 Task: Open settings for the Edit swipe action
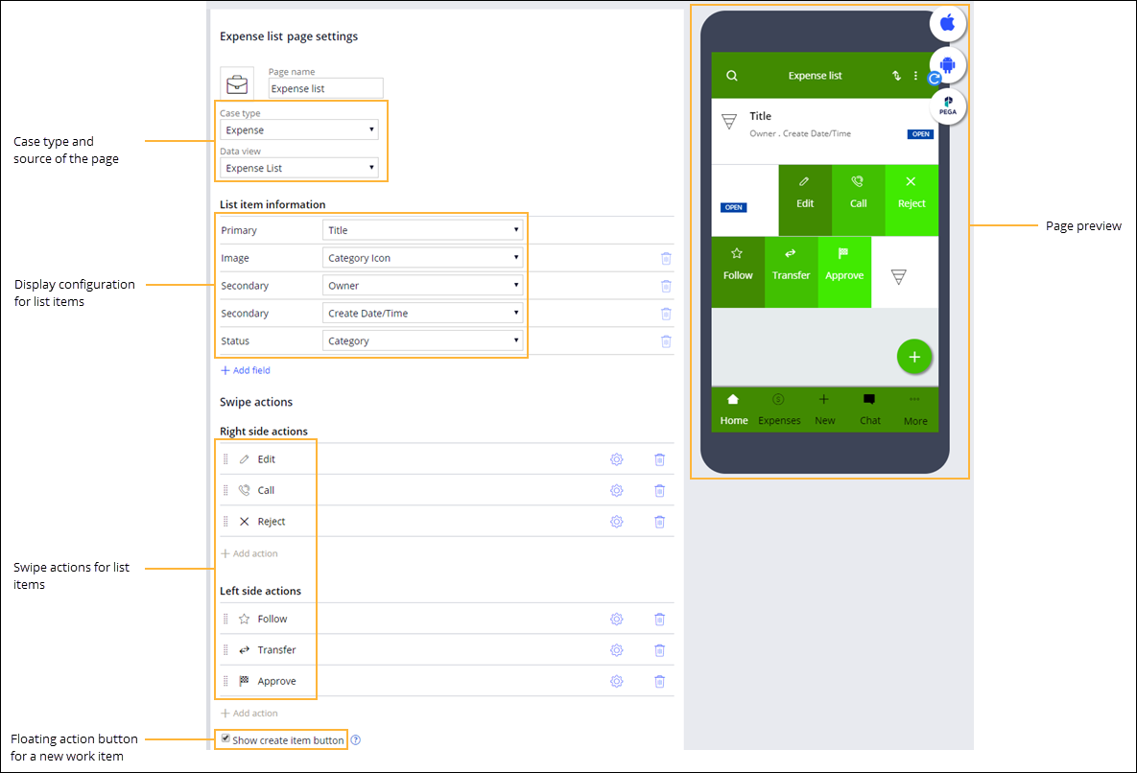(616, 459)
